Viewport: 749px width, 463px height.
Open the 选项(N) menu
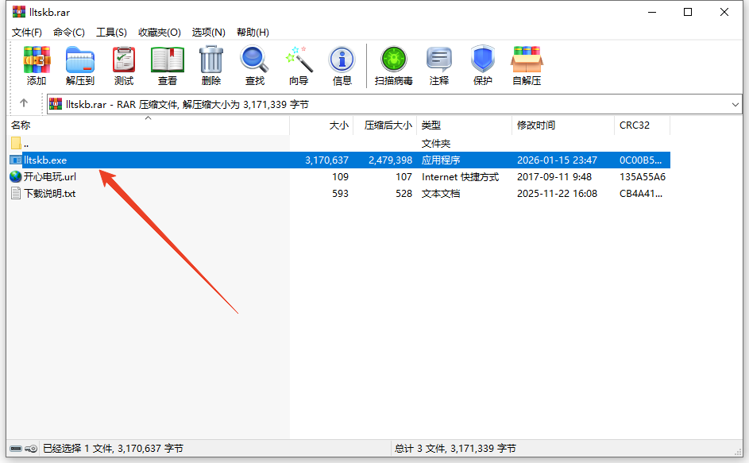[x=209, y=32]
